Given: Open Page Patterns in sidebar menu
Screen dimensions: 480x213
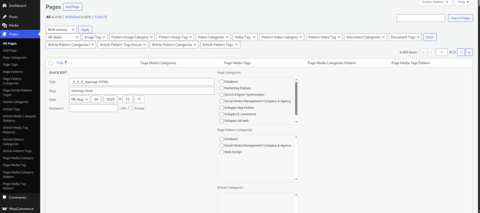Looking at the screenshot, I should click(13, 72).
